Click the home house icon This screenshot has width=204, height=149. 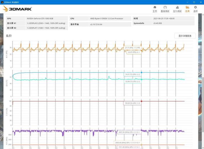155,7
